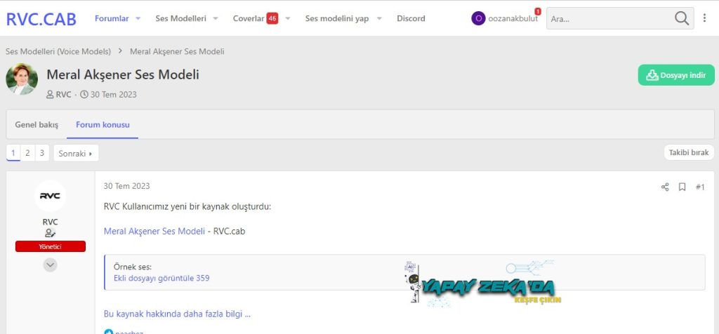Click the Sonraki next page button

click(x=76, y=154)
